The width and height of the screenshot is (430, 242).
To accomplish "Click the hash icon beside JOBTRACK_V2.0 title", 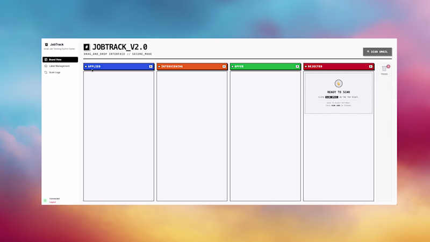I will tap(87, 47).
